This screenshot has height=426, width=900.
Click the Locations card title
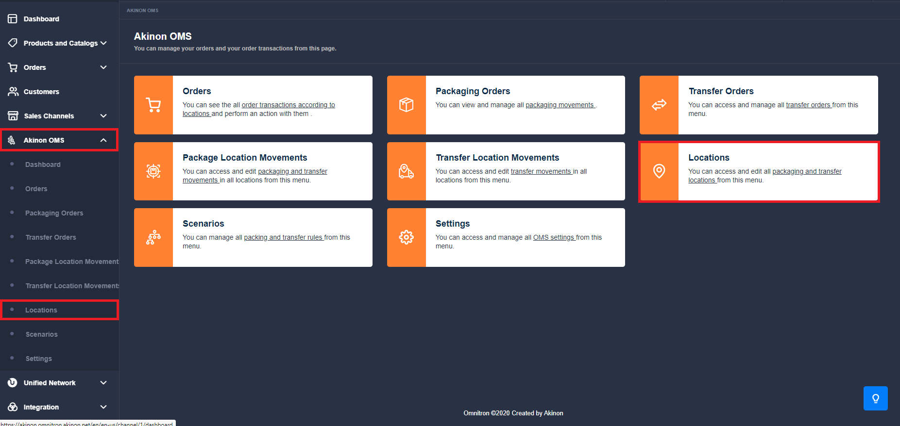[x=709, y=158]
